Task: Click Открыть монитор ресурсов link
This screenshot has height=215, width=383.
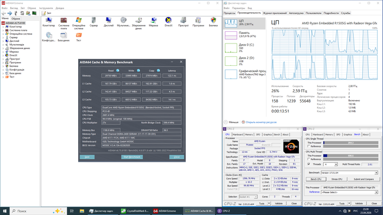Action: pos(261,122)
